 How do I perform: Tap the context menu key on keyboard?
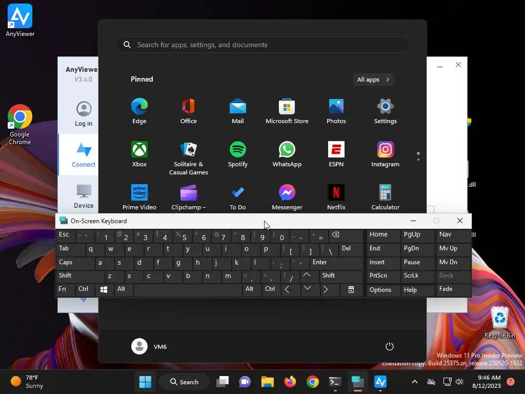(351, 290)
